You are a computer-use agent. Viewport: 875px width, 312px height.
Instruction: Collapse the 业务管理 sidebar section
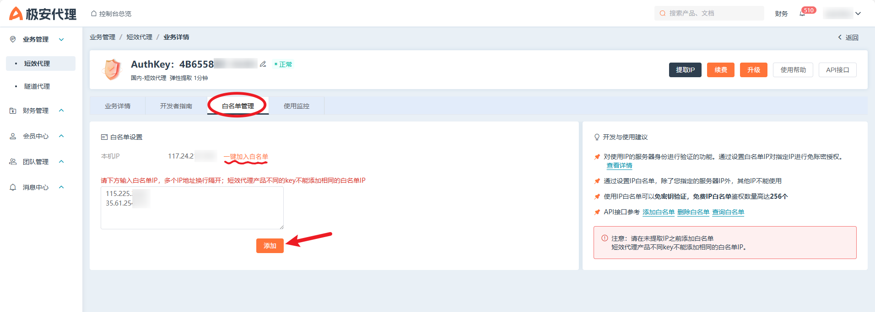pos(61,39)
